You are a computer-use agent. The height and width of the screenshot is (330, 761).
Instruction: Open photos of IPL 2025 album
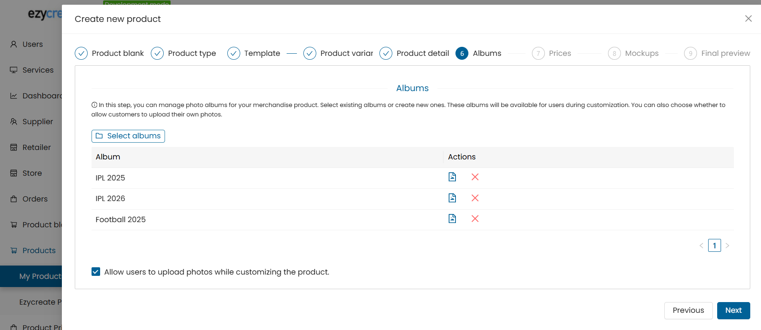(x=452, y=177)
